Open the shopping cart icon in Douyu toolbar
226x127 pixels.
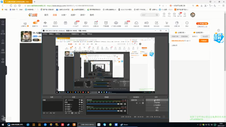pyautogui.click(x=167, y=23)
